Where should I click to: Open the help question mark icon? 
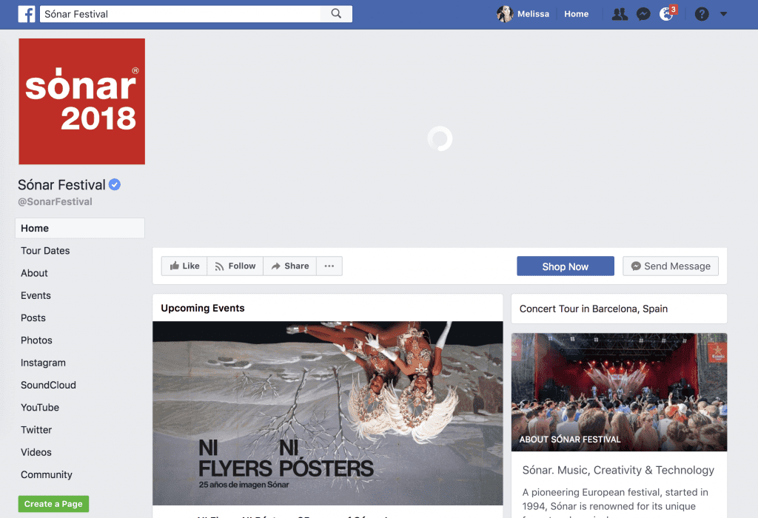(702, 14)
